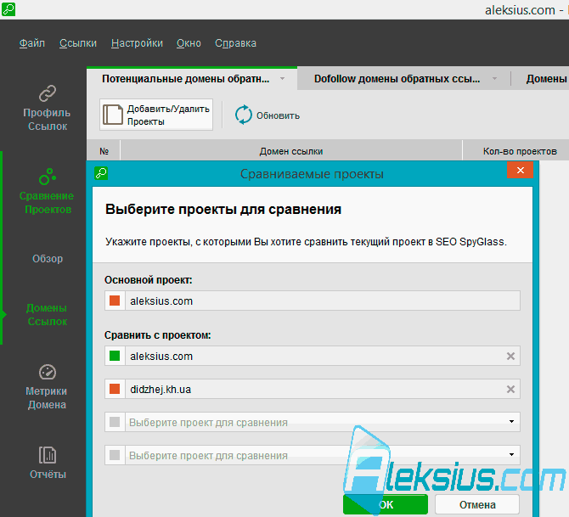
Task: Expand arrow on Потенциальные домены tab
Action: tap(282, 79)
